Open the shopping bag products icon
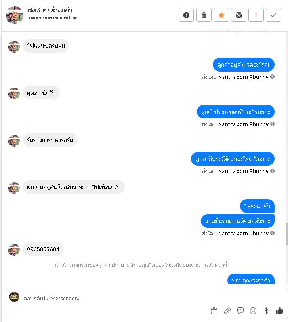Image resolution: width=288 pixels, height=322 pixels. [214, 311]
